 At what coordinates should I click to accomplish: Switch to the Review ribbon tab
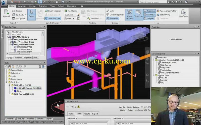coord(32,6)
